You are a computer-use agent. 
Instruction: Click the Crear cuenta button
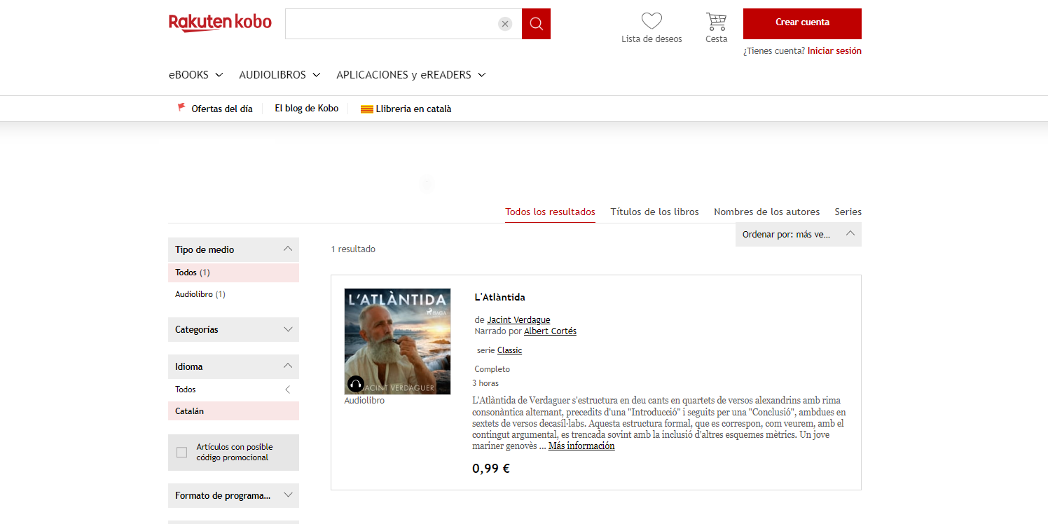point(801,23)
